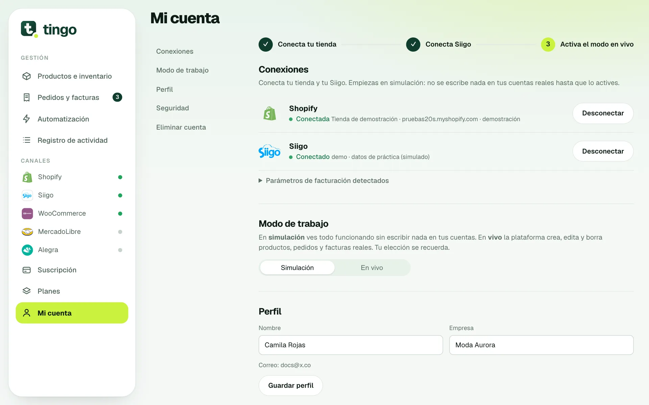
Task: Click the Siigo channel icon in sidebar
Action: pyautogui.click(x=27, y=195)
